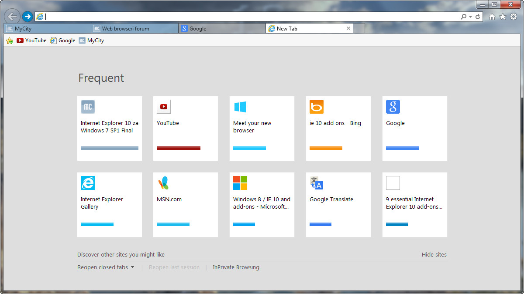This screenshot has width=524, height=294.
Task: Open YouTube favorite in favorites bar
Action: point(31,41)
